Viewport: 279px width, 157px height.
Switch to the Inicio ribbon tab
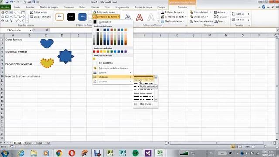click(x=17, y=7)
